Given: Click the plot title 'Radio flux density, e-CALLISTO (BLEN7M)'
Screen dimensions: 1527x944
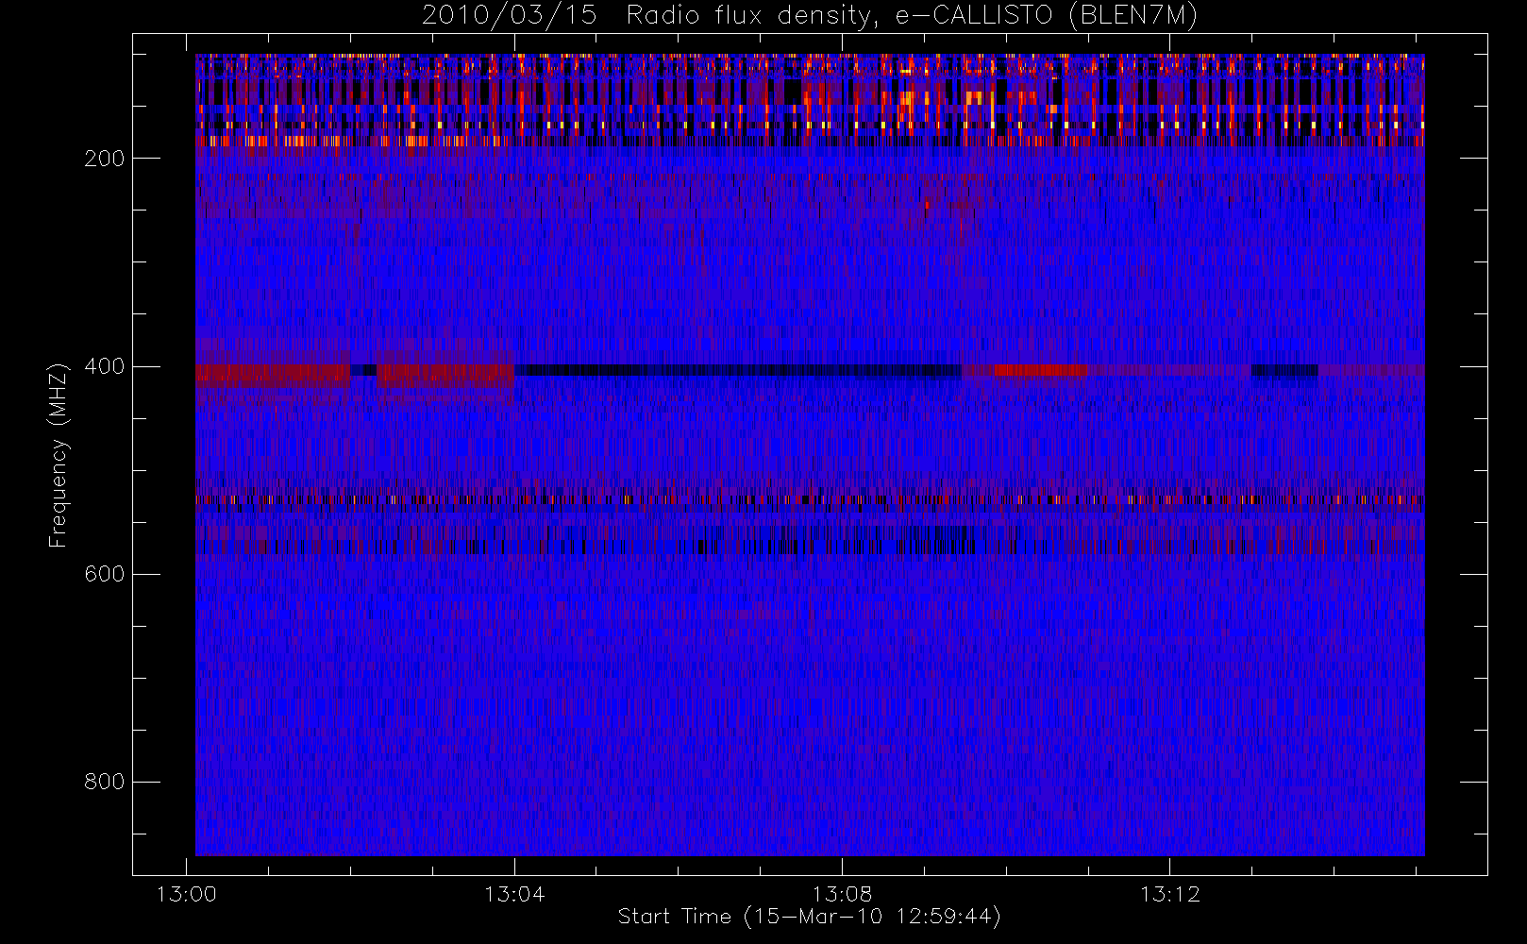Looking at the screenshot, I should (x=913, y=16).
